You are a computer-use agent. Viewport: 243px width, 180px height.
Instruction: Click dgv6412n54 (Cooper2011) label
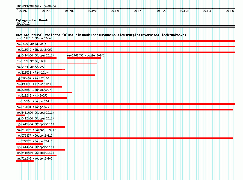(35, 118)
